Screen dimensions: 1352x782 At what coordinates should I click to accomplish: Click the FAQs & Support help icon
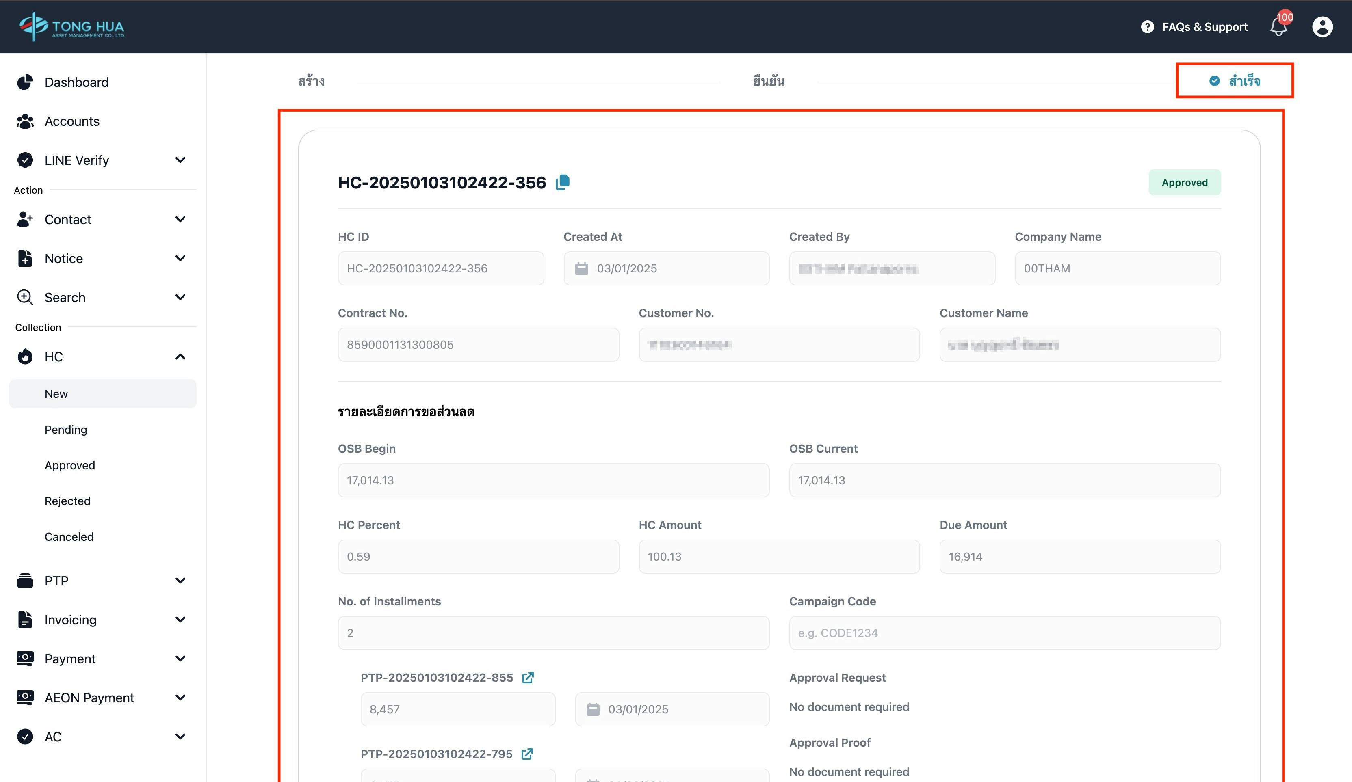1147,27
